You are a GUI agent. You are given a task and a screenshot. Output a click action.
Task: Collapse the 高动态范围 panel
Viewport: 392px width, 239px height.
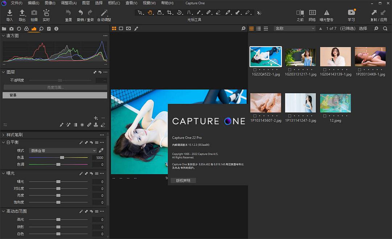pos(3,211)
